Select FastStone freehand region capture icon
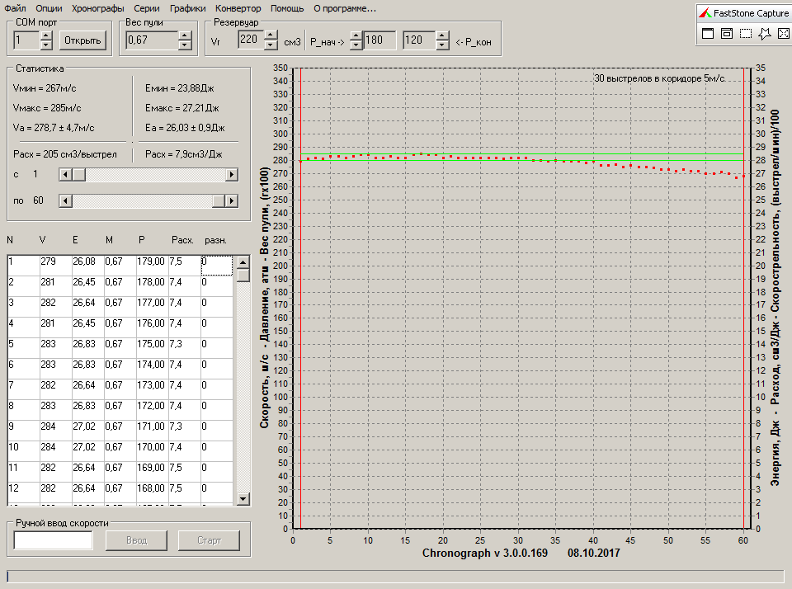Screen dimensions: 792x589 coord(765,33)
